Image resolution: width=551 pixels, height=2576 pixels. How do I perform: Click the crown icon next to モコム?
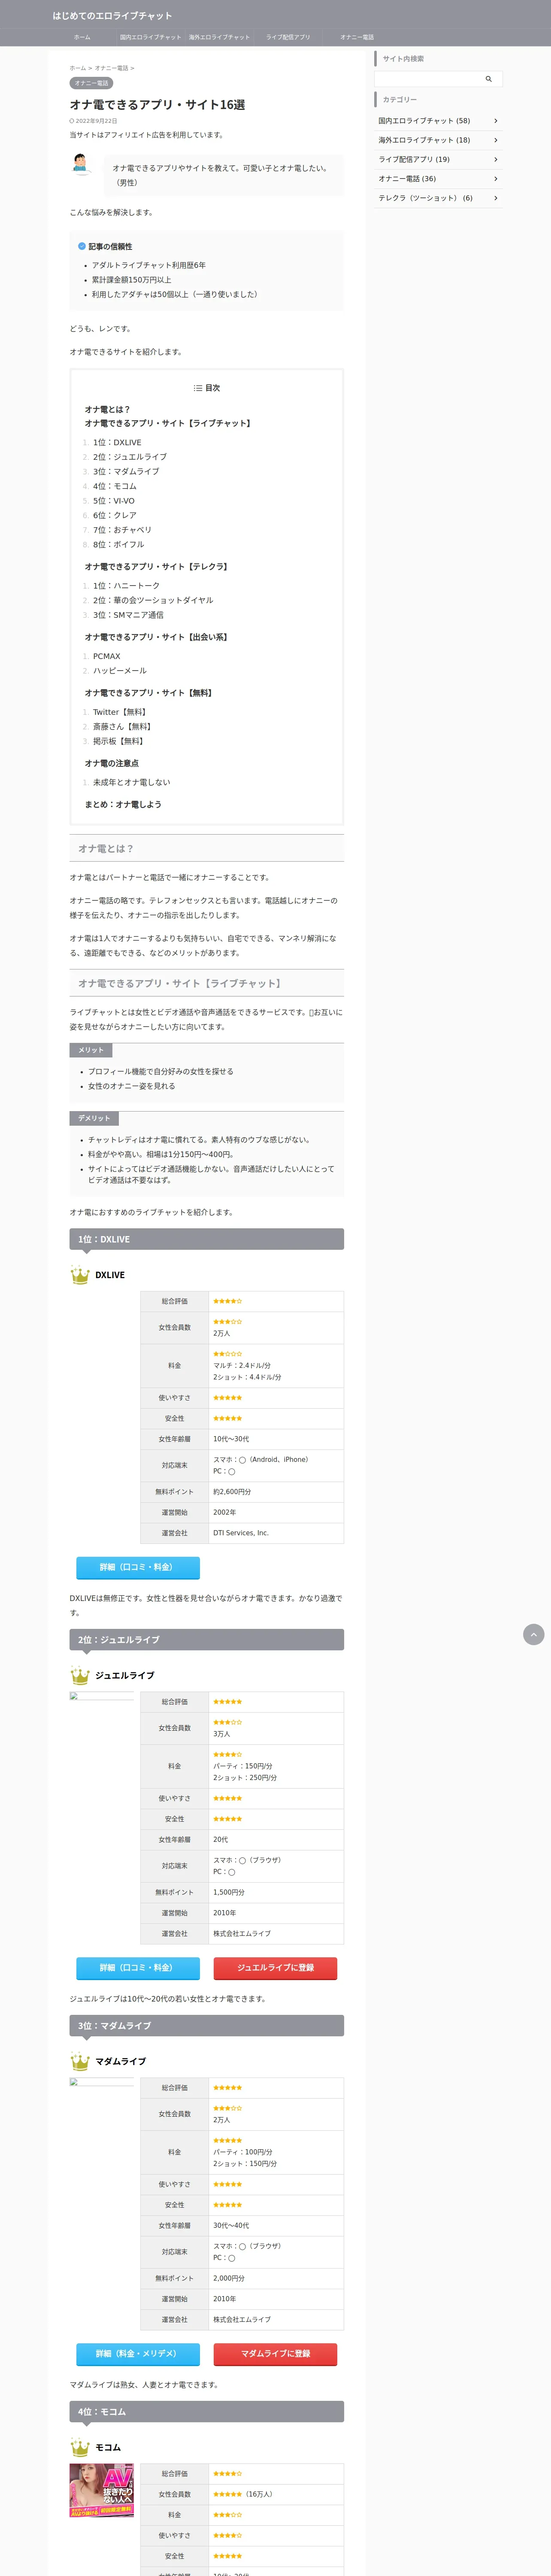[80, 2447]
